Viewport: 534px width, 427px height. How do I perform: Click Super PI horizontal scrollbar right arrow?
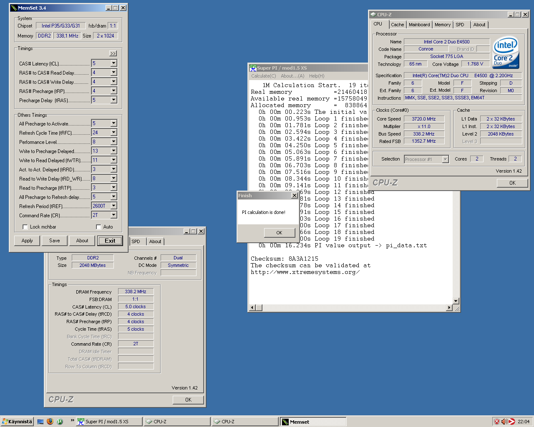tap(449, 308)
